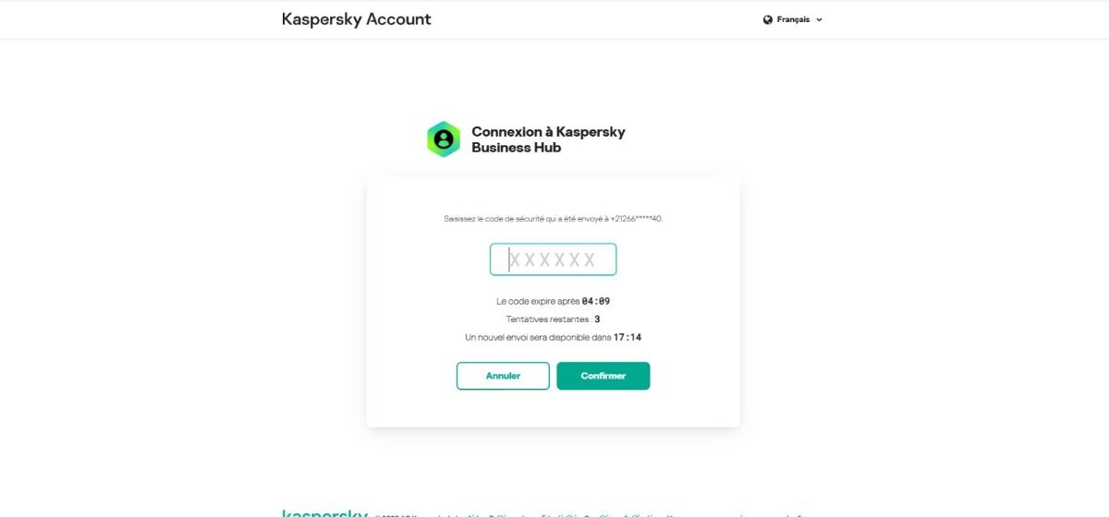Select the Connexion à Kaspersky Business Hub heading
This screenshot has height=517, width=1109.
click(548, 139)
